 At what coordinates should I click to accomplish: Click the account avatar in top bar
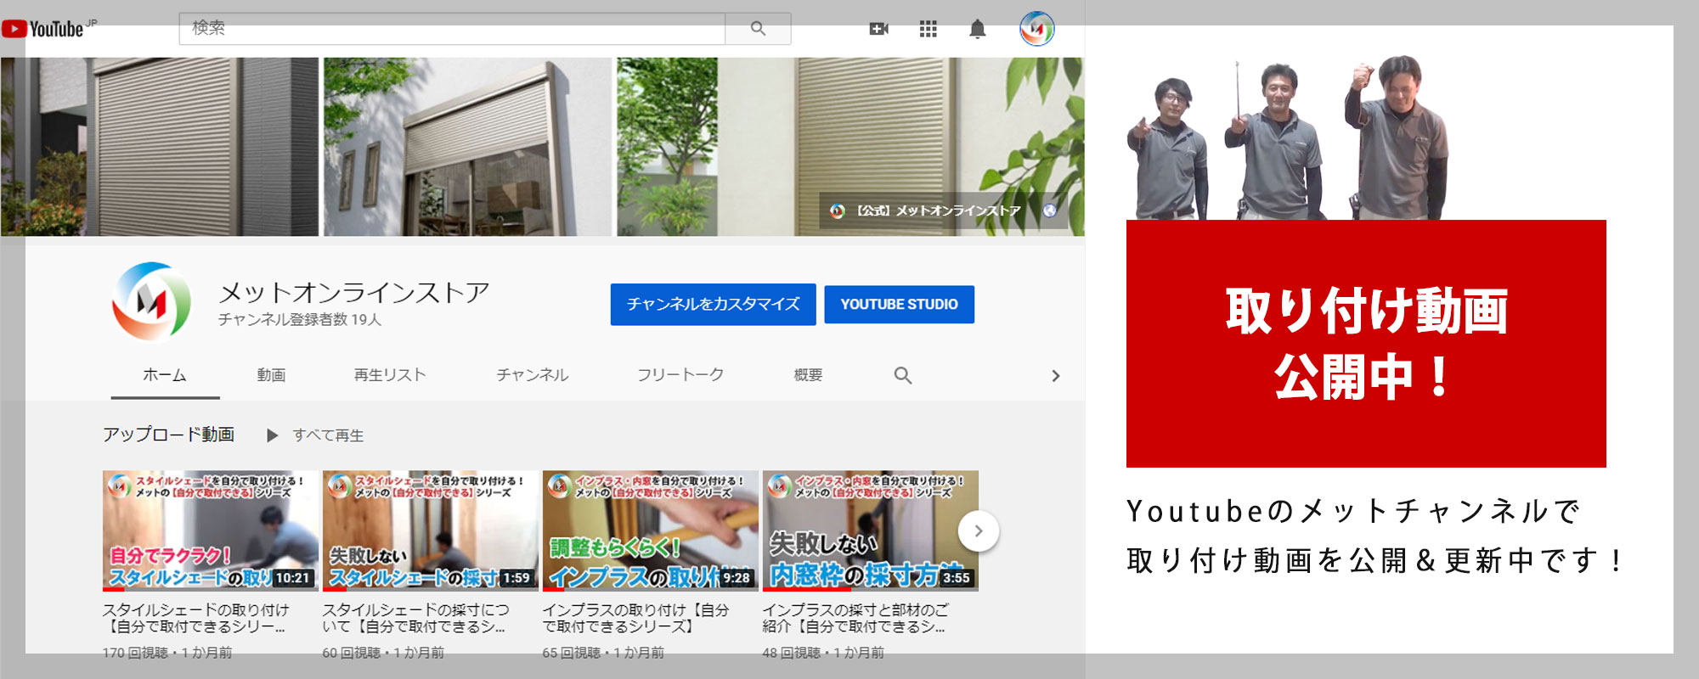pos(1036,30)
